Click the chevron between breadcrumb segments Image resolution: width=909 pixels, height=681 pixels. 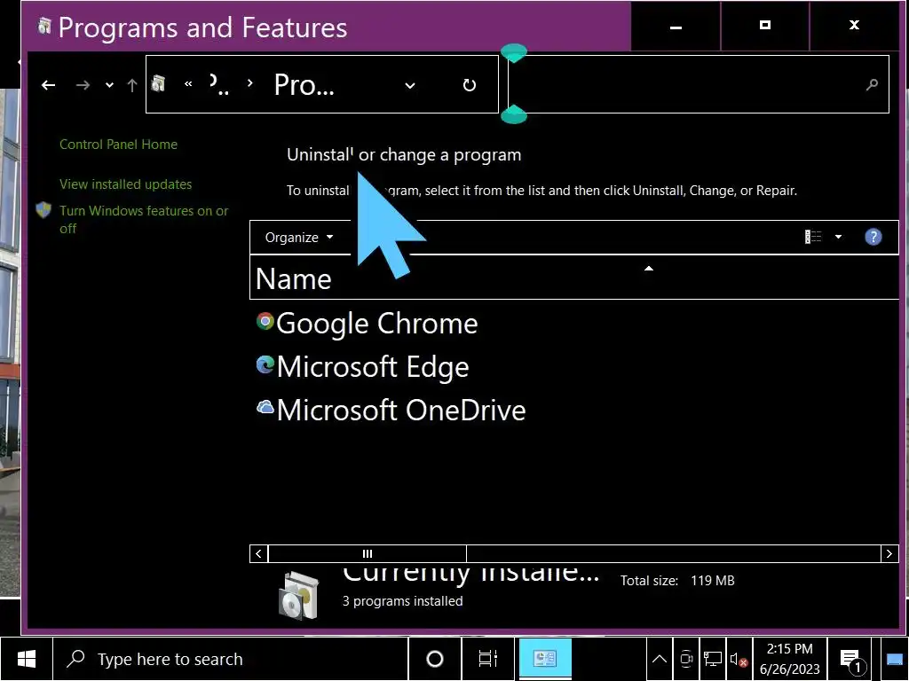(x=249, y=83)
